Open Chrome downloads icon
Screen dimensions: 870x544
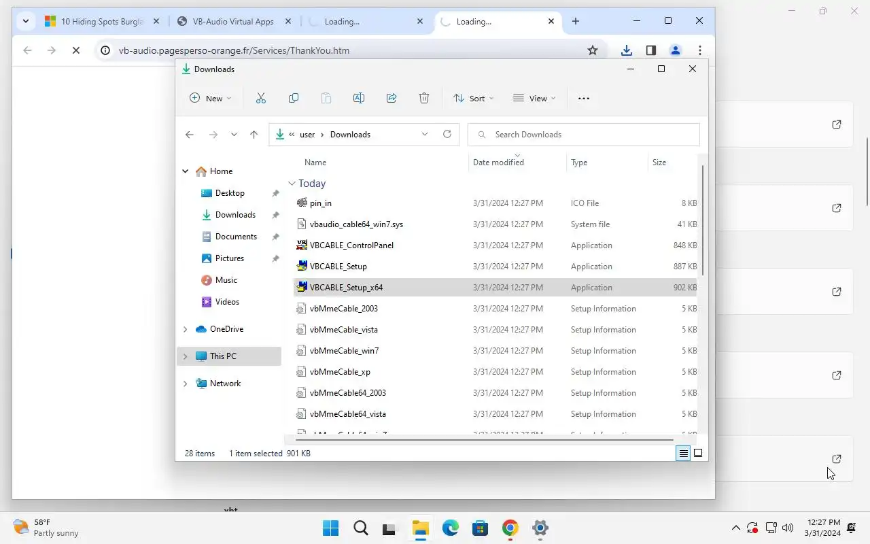[627, 50]
